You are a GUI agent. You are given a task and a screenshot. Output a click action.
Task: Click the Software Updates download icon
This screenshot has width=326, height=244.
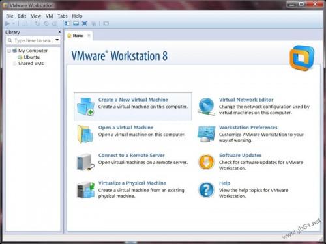(206, 162)
